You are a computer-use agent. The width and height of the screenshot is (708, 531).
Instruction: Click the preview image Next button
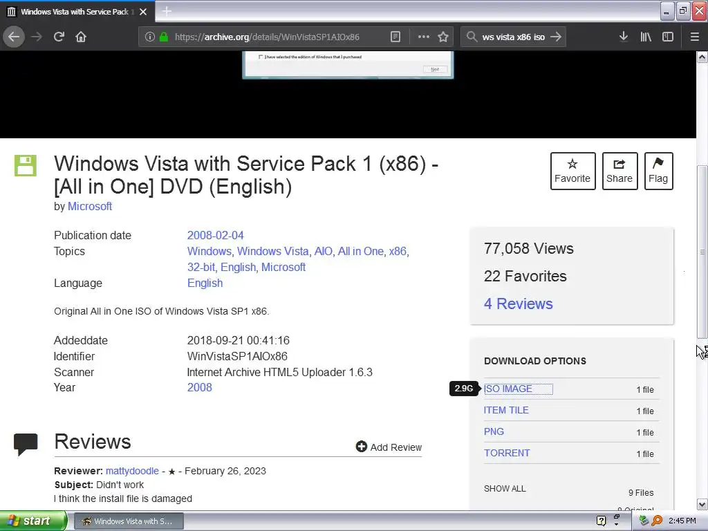pos(436,69)
